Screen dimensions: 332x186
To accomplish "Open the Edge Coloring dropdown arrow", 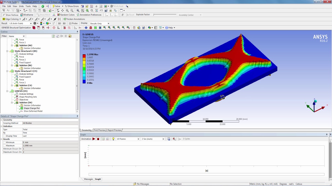I will tap(20, 19).
